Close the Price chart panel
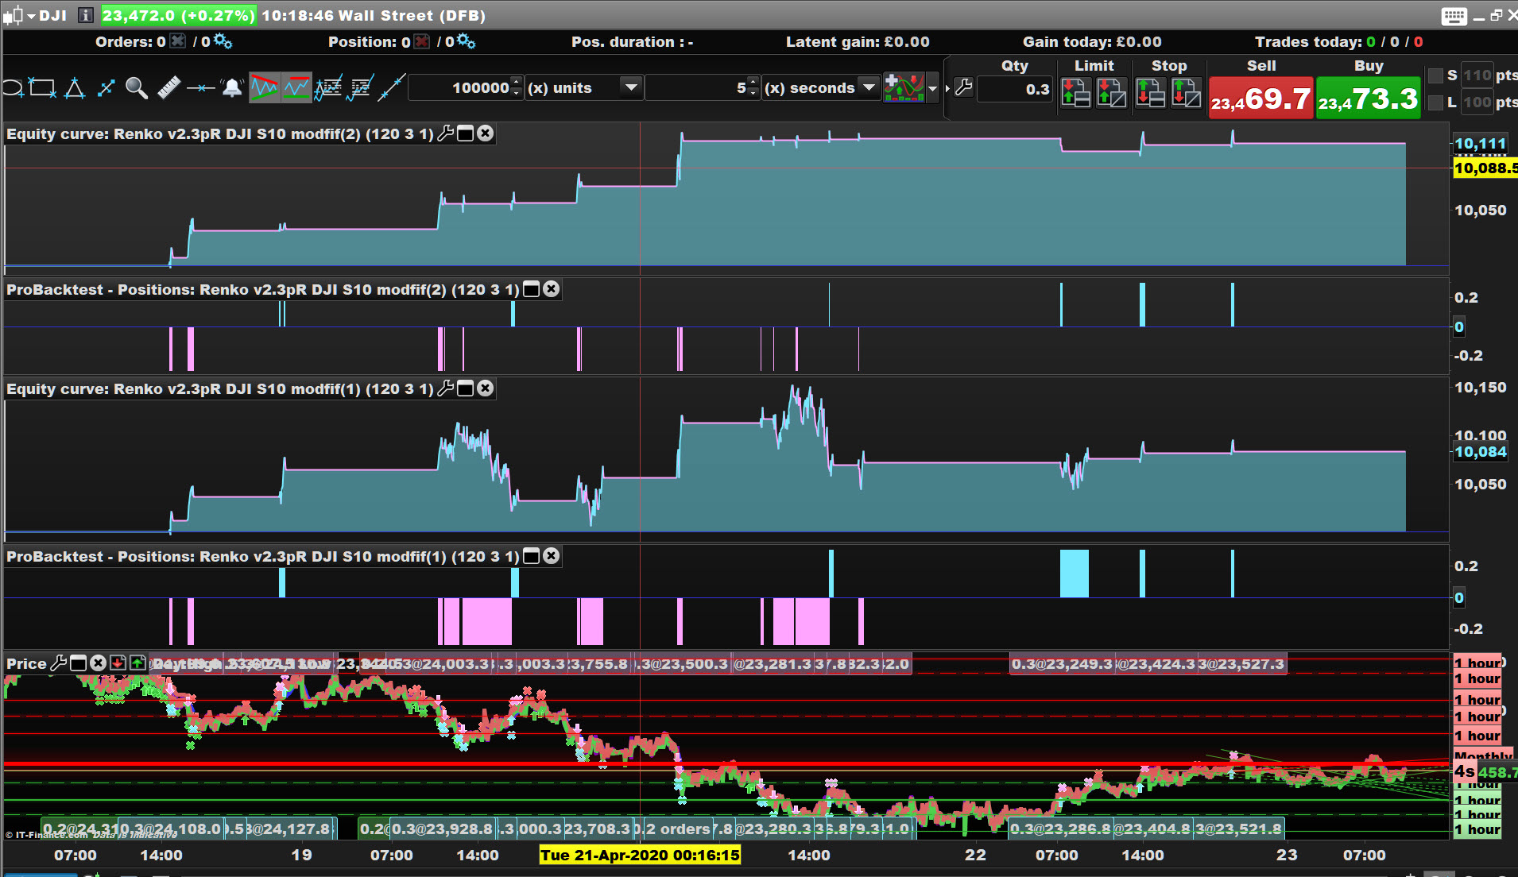This screenshot has height=877, width=1518. (99, 663)
